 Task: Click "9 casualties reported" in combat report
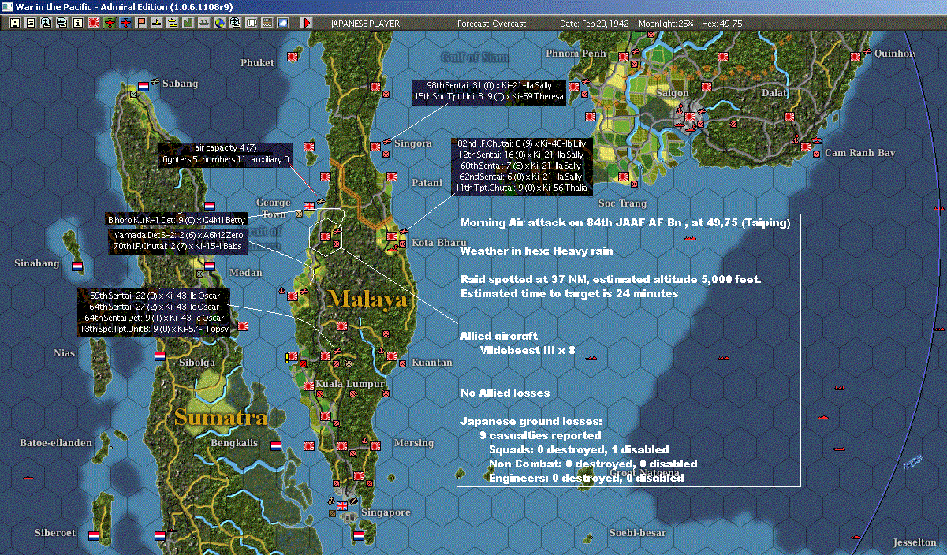(x=540, y=435)
